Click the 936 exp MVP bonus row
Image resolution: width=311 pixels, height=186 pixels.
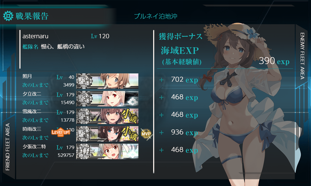(179, 133)
